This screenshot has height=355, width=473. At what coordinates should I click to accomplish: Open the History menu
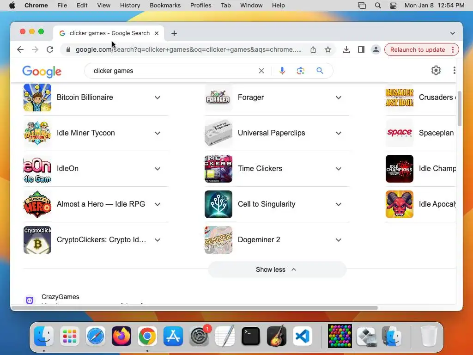pos(130,6)
